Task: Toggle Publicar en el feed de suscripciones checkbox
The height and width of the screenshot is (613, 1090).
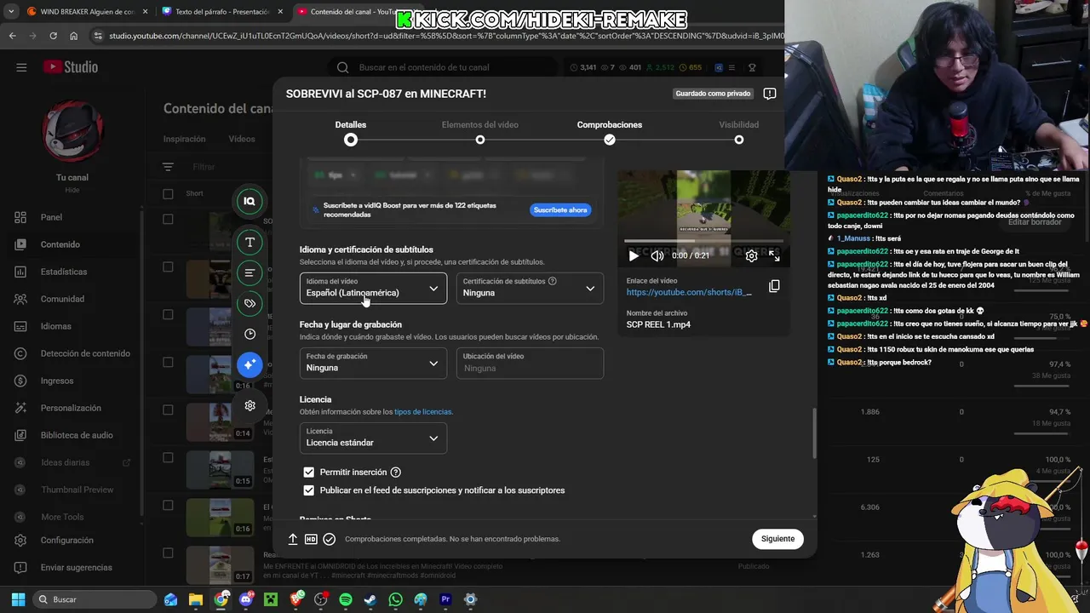Action: [308, 490]
